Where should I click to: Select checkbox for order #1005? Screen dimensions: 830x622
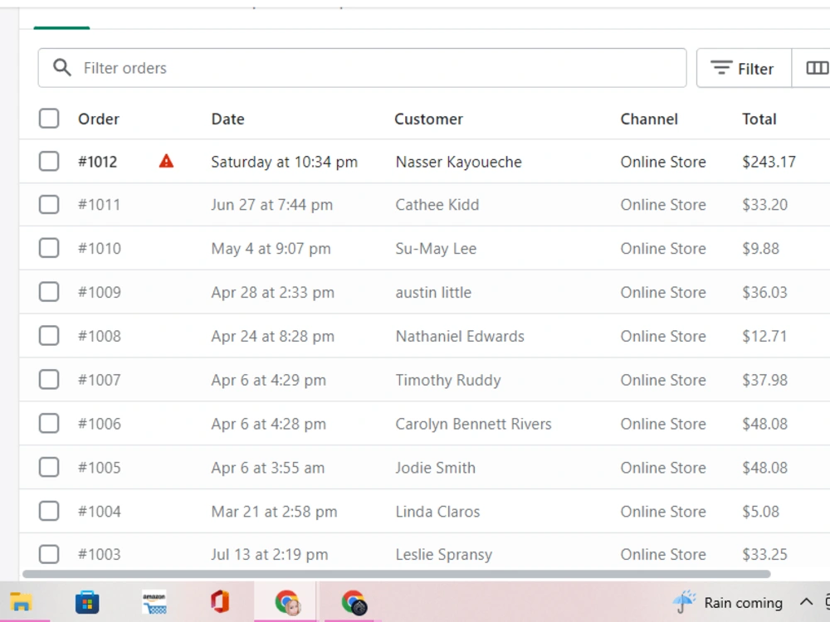tap(49, 468)
